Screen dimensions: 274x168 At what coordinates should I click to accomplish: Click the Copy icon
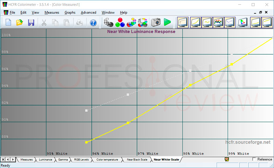coord(55,23)
